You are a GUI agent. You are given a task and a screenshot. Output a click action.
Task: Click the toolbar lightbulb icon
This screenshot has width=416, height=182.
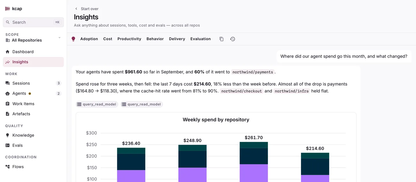coord(73,39)
